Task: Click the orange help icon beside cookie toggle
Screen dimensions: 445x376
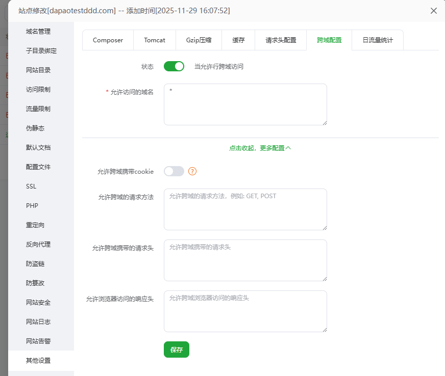Action: 192,171
